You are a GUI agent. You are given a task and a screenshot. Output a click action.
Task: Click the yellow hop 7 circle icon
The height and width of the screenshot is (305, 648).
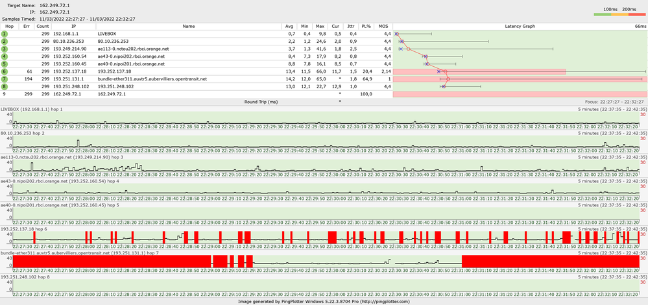point(5,79)
